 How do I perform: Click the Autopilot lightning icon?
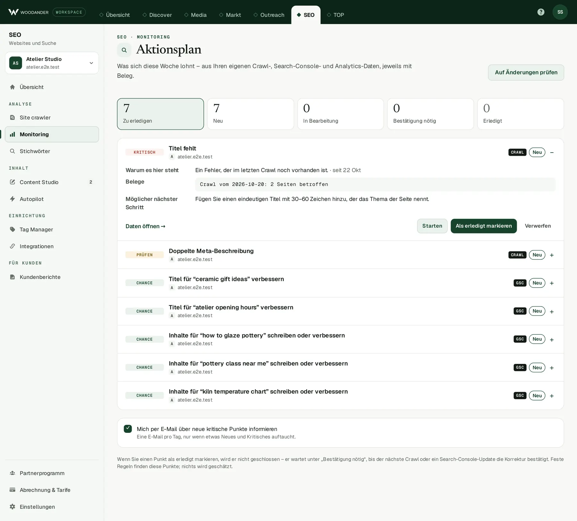(x=13, y=199)
